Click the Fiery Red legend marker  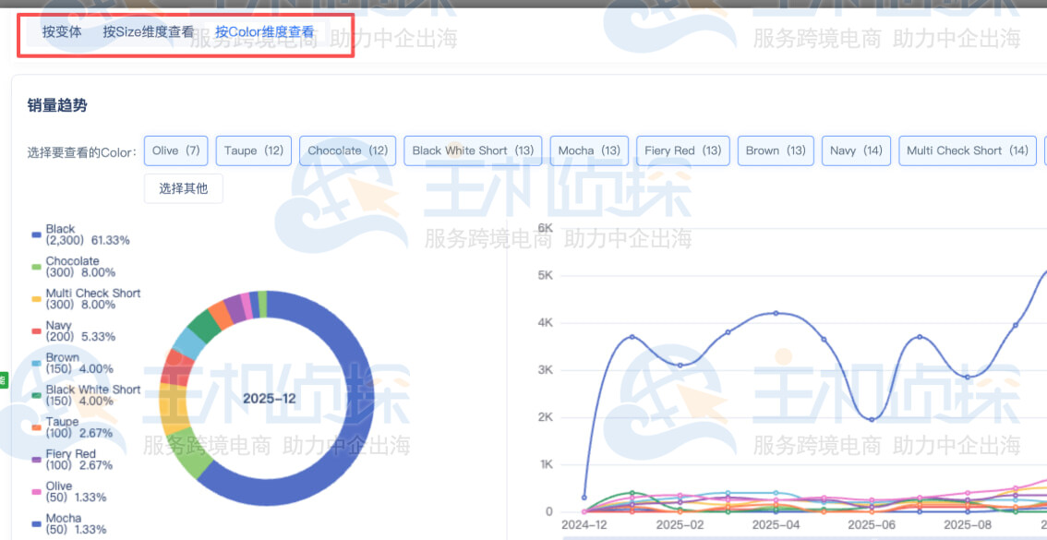pyautogui.click(x=37, y=460)
